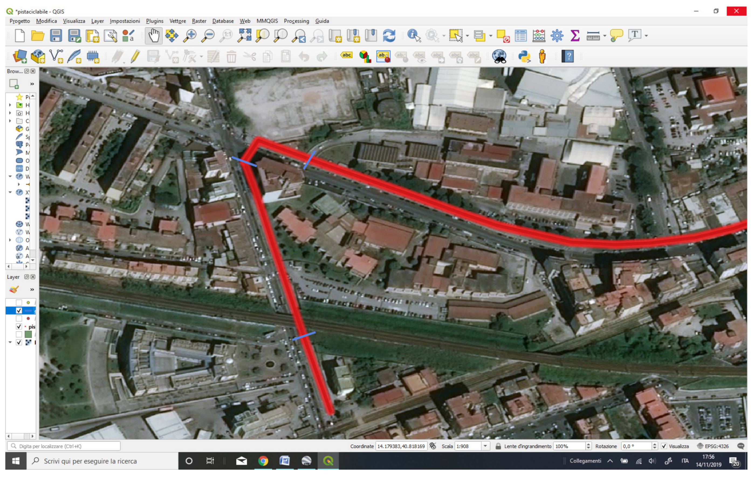
Task: Click the Statistical Summary sigma icon
Action: click(575, 36)
